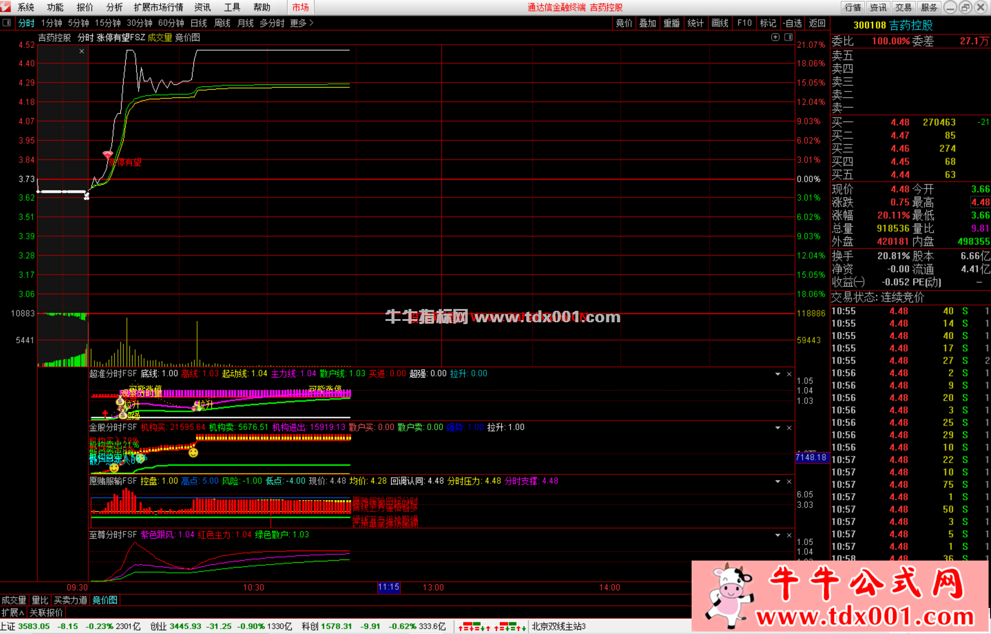Image resolution: width=991 pixels, height=634 pixels.
Task: Open dropdown arrow of 至尊分时FSF panel
Action: pyautogui.click(x=778, y=535)
